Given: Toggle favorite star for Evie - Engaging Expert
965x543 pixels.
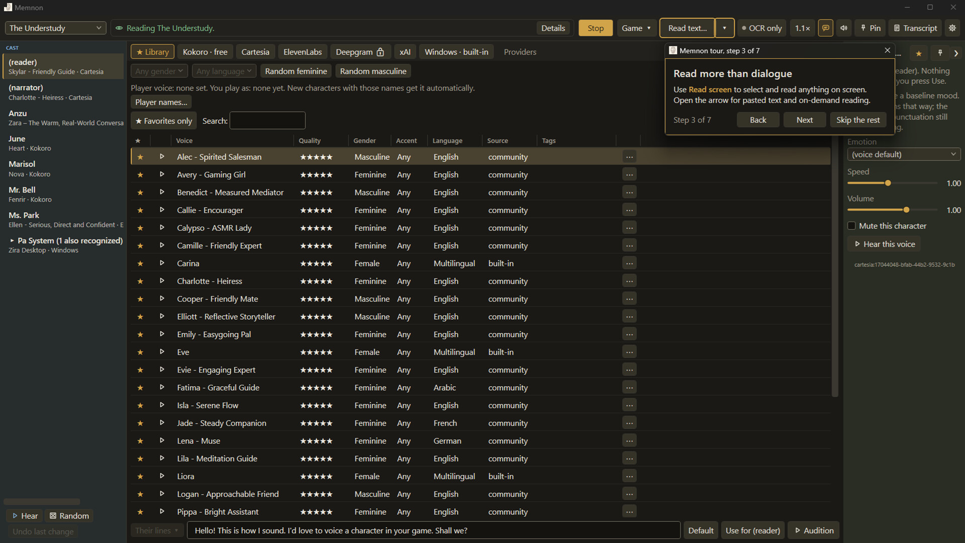Looking at the screenshot, I should (140, 370).
